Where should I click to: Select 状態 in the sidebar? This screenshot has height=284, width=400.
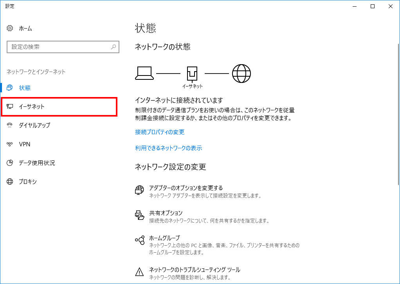[59, 88]
